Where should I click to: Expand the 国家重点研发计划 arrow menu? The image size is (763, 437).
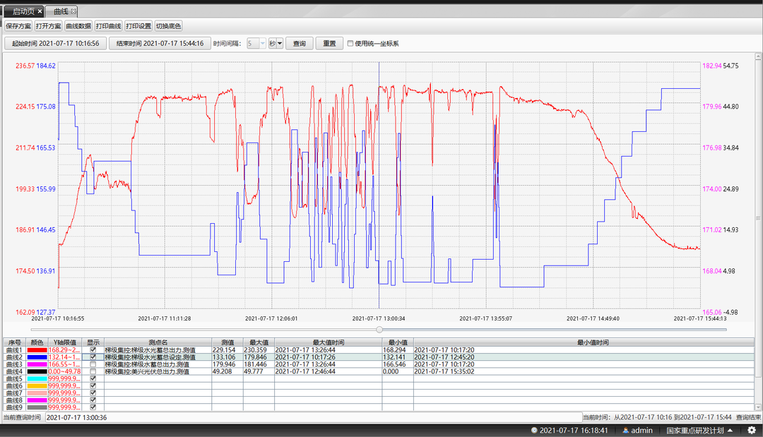[x=731, y=430]
